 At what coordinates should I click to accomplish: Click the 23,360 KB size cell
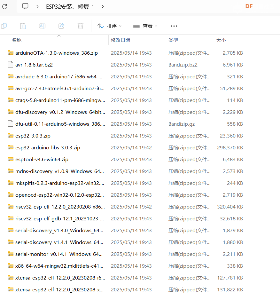pyautogui.click(x=231, y=136)
